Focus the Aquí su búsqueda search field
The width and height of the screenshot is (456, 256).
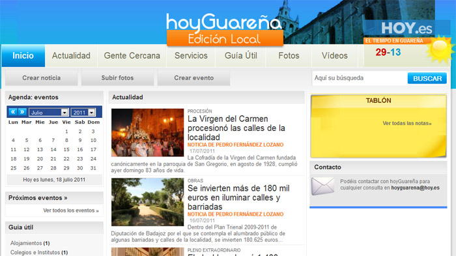(360, 78)
